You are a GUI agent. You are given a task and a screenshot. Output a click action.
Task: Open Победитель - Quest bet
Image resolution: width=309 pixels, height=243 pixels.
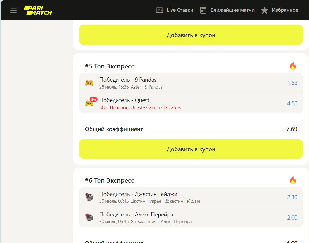pyautogui.click(x=124, y=100)
